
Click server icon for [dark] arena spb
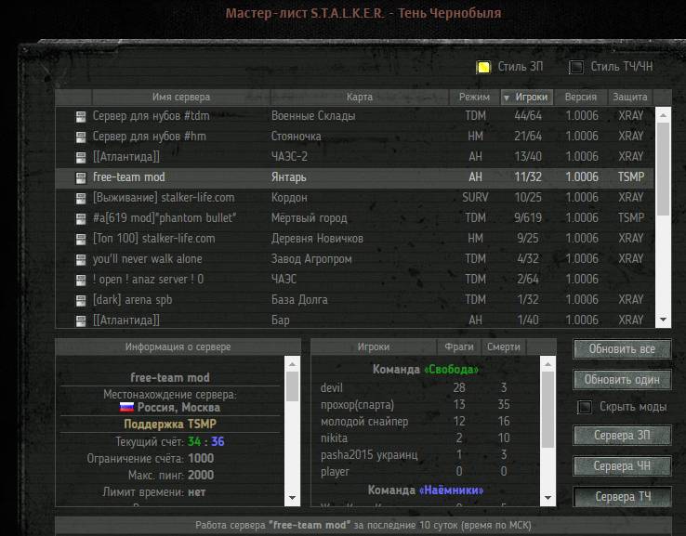(81, 300)
